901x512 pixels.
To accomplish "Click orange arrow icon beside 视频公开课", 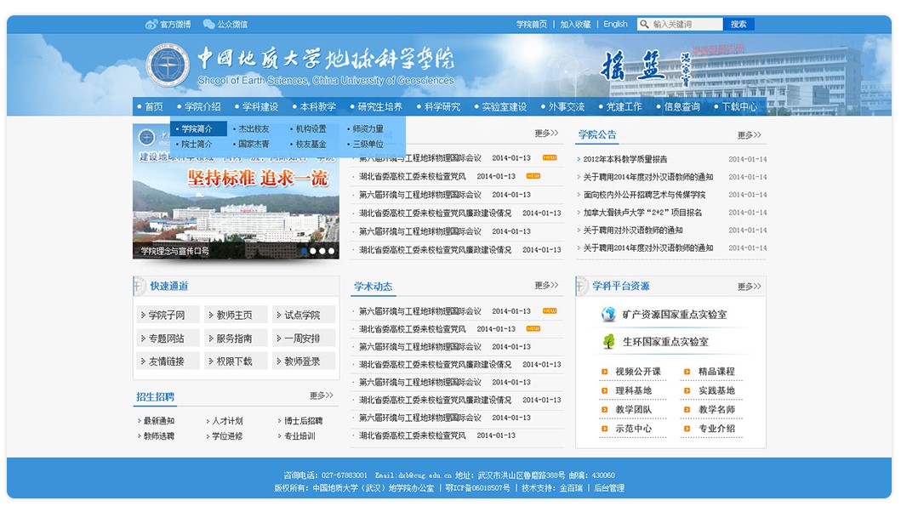I will 605,372.
